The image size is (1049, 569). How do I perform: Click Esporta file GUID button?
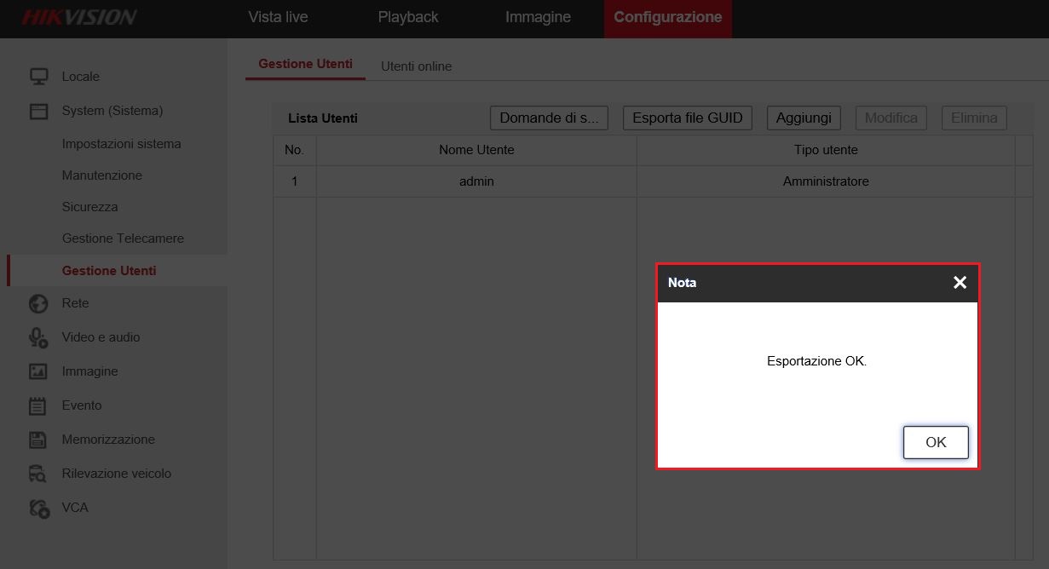(688, 118)
